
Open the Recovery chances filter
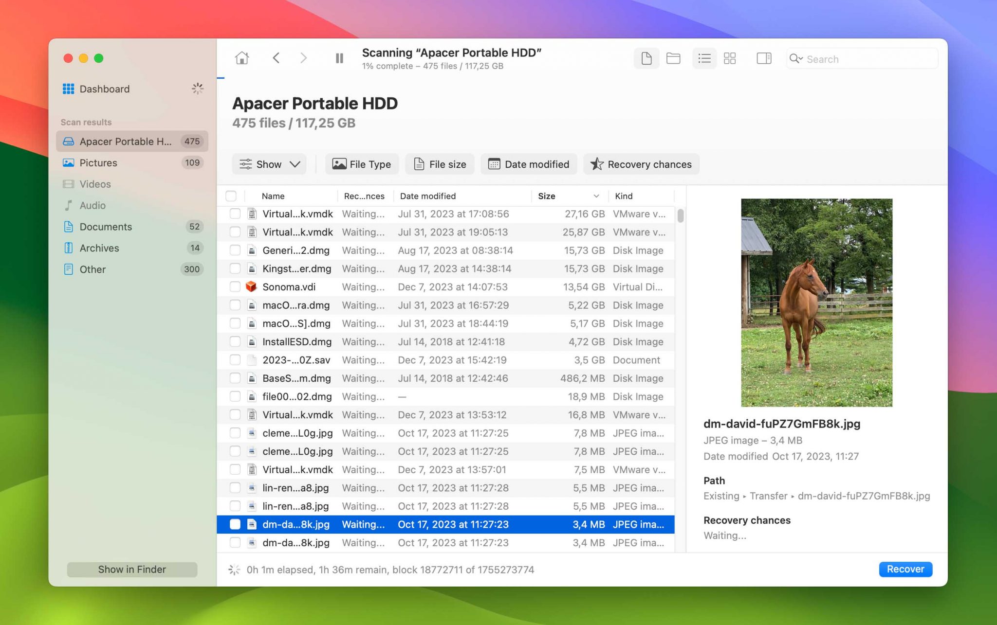pyautogui.click(x=641, y=164)
